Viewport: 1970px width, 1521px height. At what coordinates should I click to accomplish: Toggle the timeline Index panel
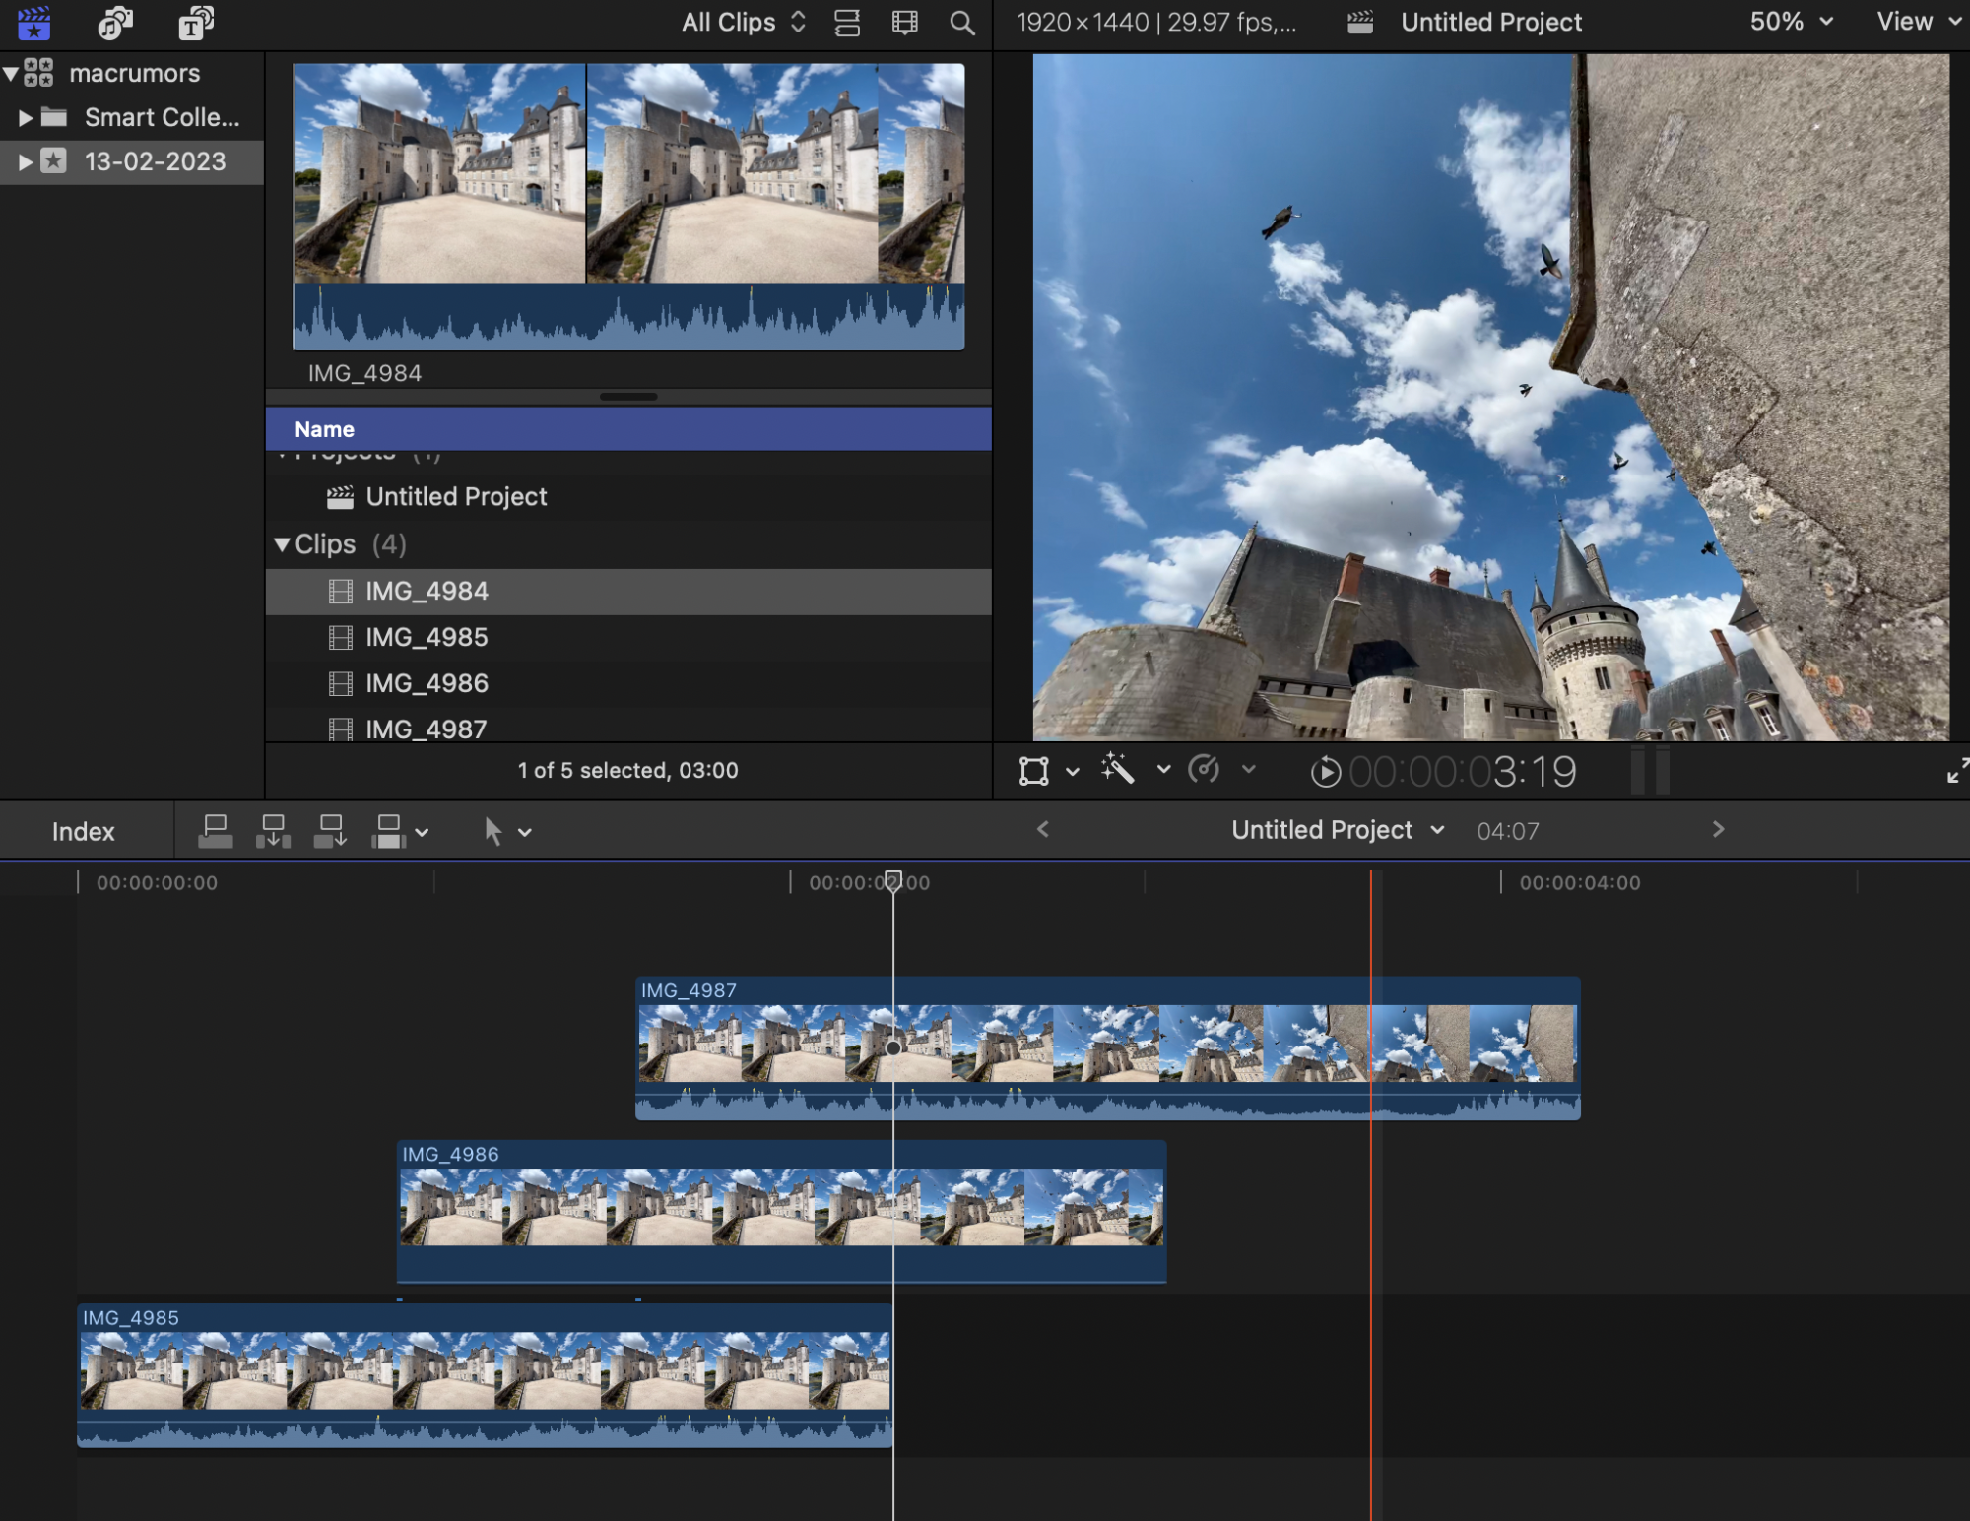pyautogui.click(x=84, y=831)
